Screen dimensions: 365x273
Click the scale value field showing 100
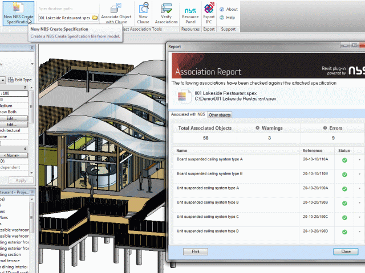[x=14, y=93]
